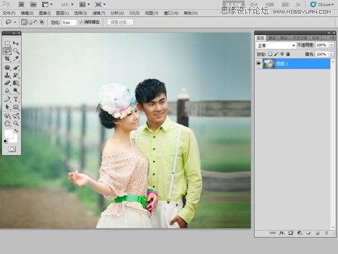
Task: Open the 滤镜(T) menu
Action: tap(99, 13)
